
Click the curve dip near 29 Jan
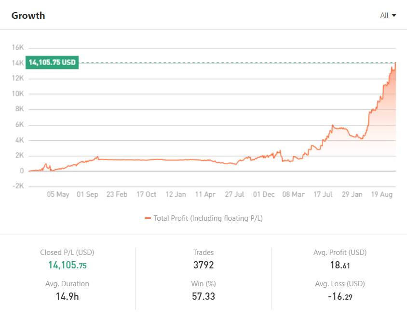pos(359,139)
